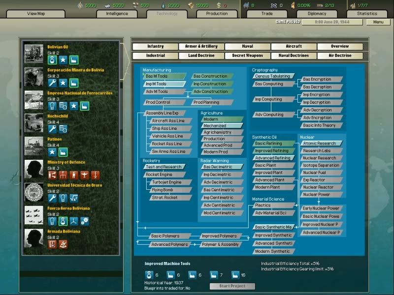
Task: Click the lightbulb icon under Empresa Nacional de Ferrocarriles
Action: [52, 106]
